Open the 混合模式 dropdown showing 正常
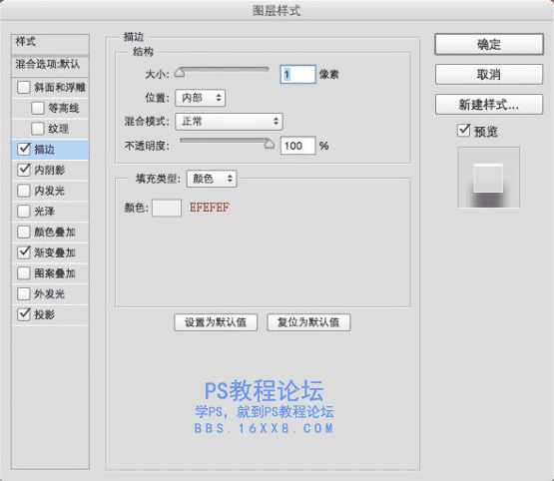The height and width of the screenshot is (481, 554). [229, 122]
